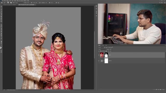Select the Blur tool
Viewport: 166px width, 93px height.
[x=1, y=32]
